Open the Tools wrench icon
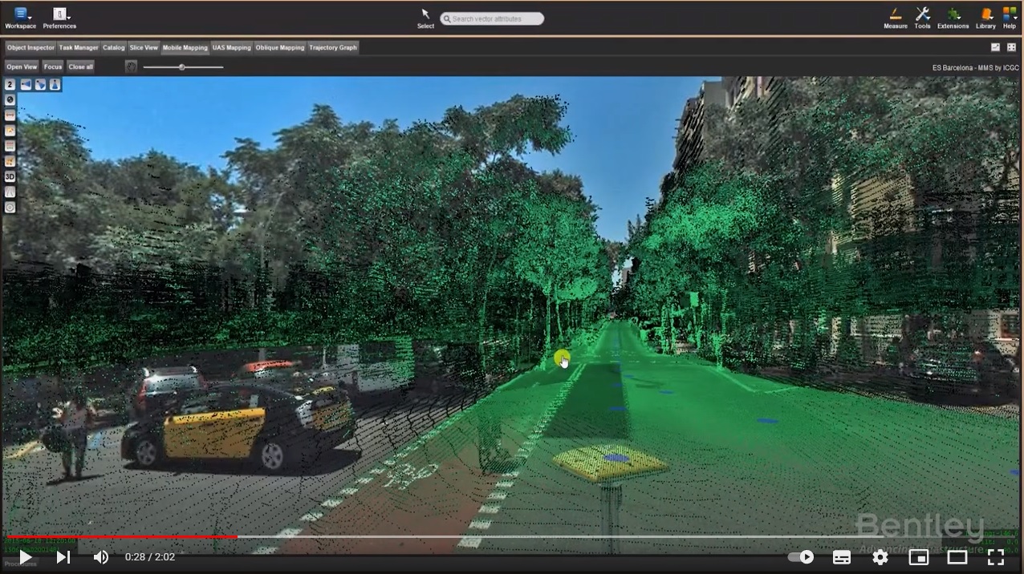 click(x=922, y=14)
